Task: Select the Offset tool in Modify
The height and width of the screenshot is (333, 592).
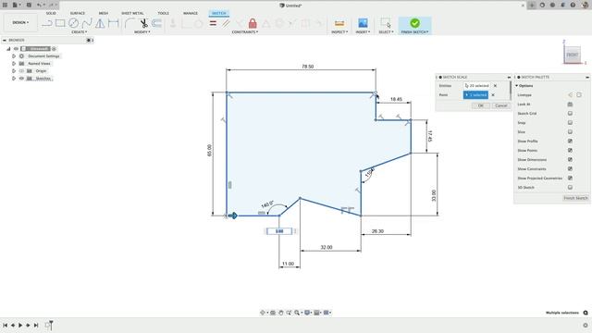Action: (x=156, y=23)
